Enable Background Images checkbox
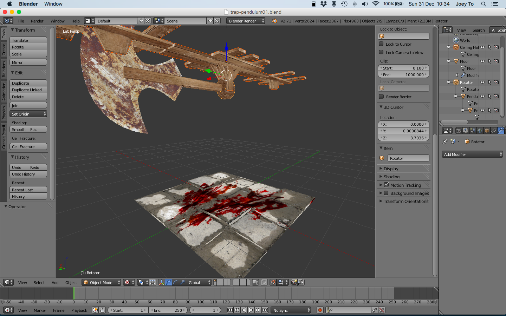This screenshot has height=316, width=506. (x=386, y=193)
